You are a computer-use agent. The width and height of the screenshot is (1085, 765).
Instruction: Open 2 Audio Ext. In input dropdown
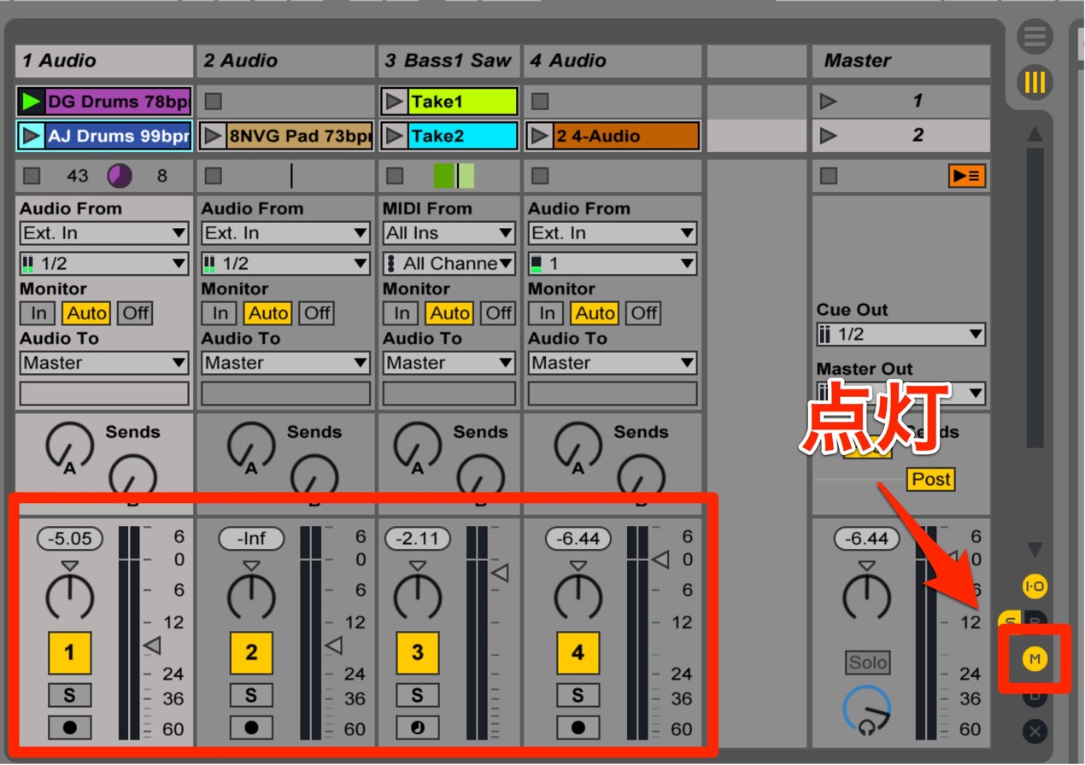click(x=285, y=233)
